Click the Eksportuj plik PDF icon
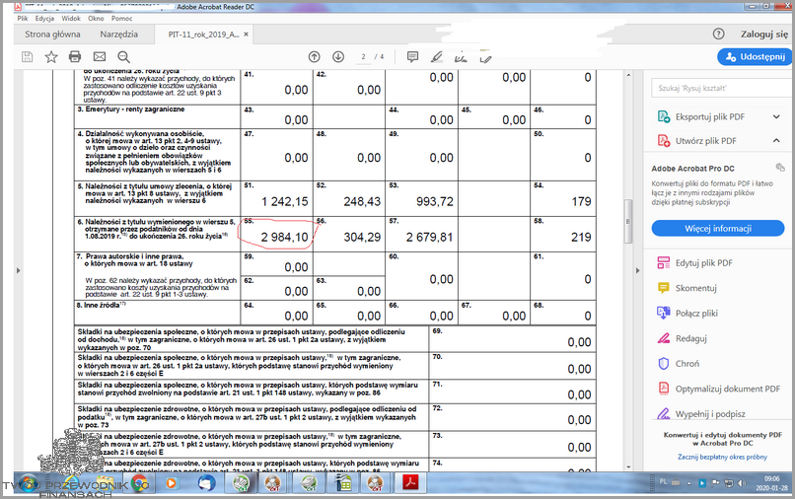 pos(664,116)
